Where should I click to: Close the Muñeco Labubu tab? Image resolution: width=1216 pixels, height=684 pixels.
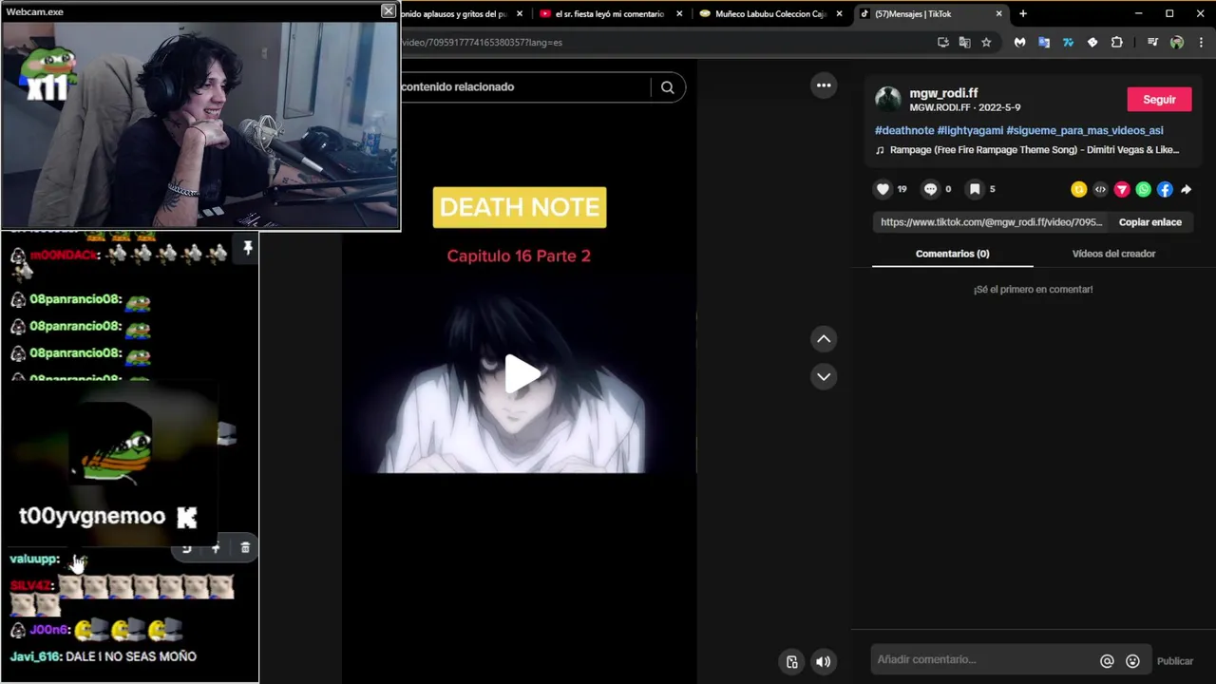(x=839, y=14)
